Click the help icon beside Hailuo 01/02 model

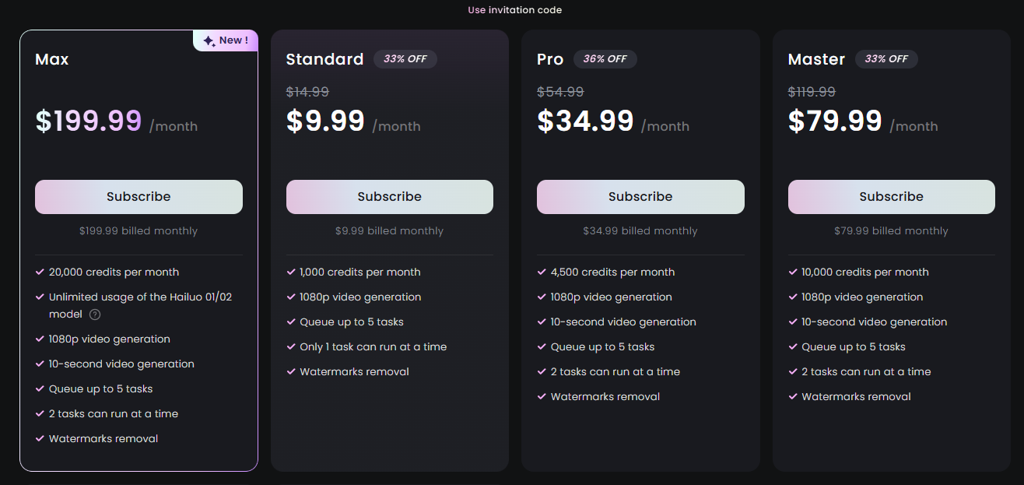[95, 315]
